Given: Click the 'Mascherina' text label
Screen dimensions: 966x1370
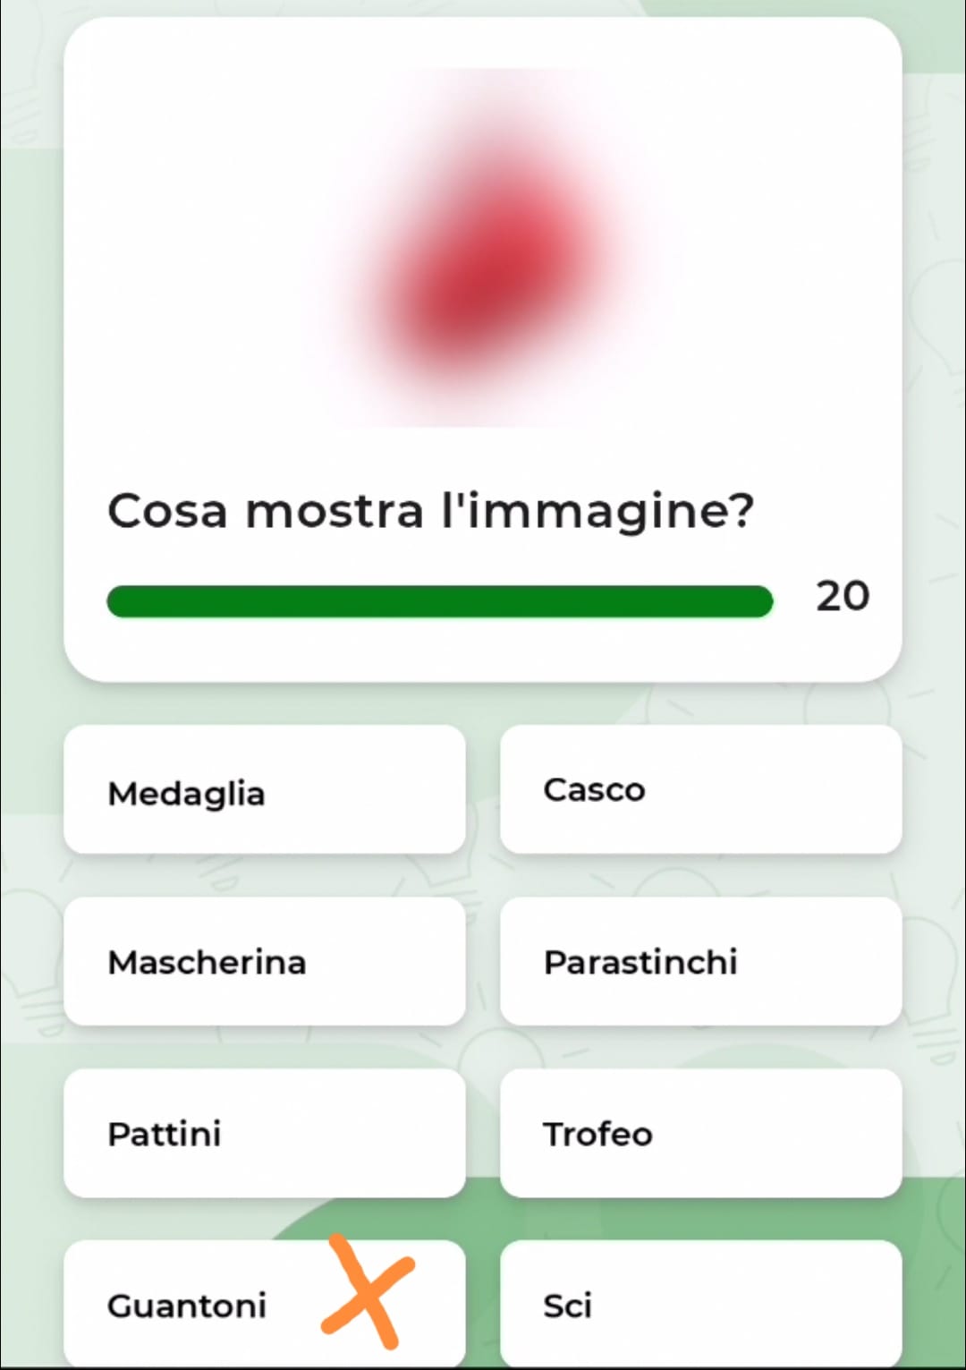Looking at the screenshot, I should pyautogui.click(x=207, y=962).
